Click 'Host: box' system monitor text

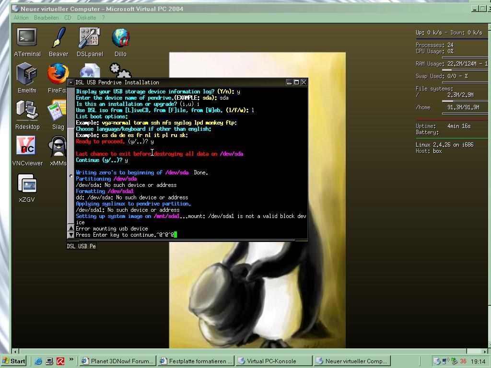(x=429, y=151)
